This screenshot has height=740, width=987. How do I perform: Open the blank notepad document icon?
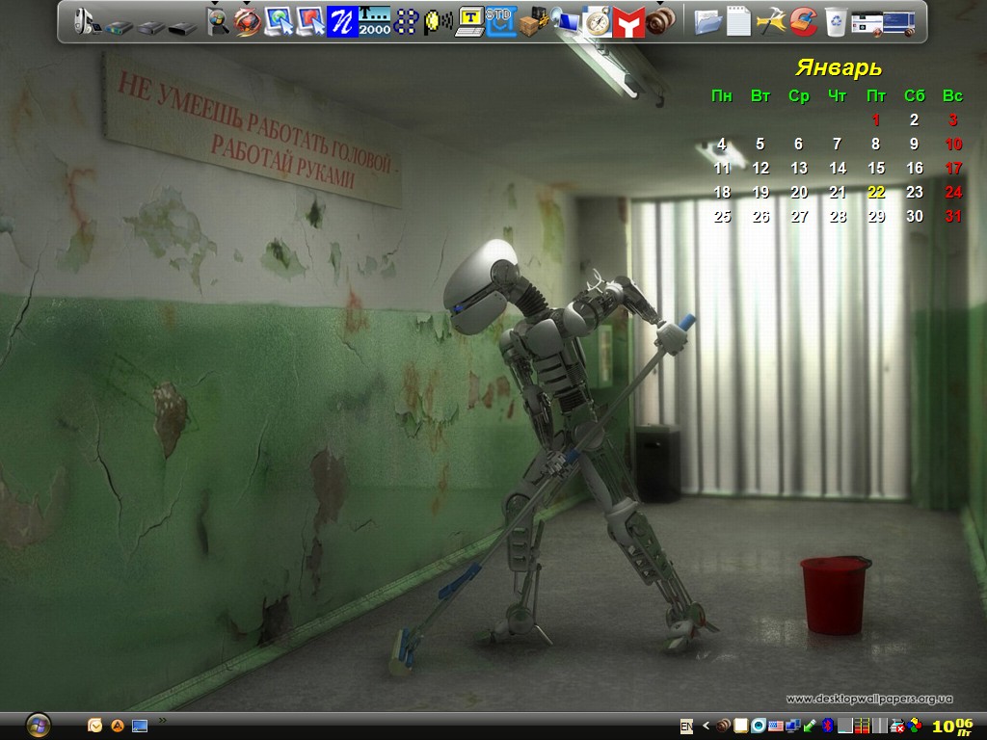click(x=739, y=21)
